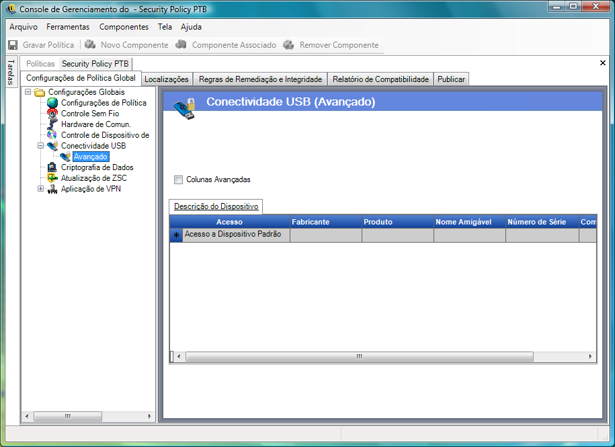Open the Tela menu
The width and height of the screenshot is (615, 447).
click(165, 27)
